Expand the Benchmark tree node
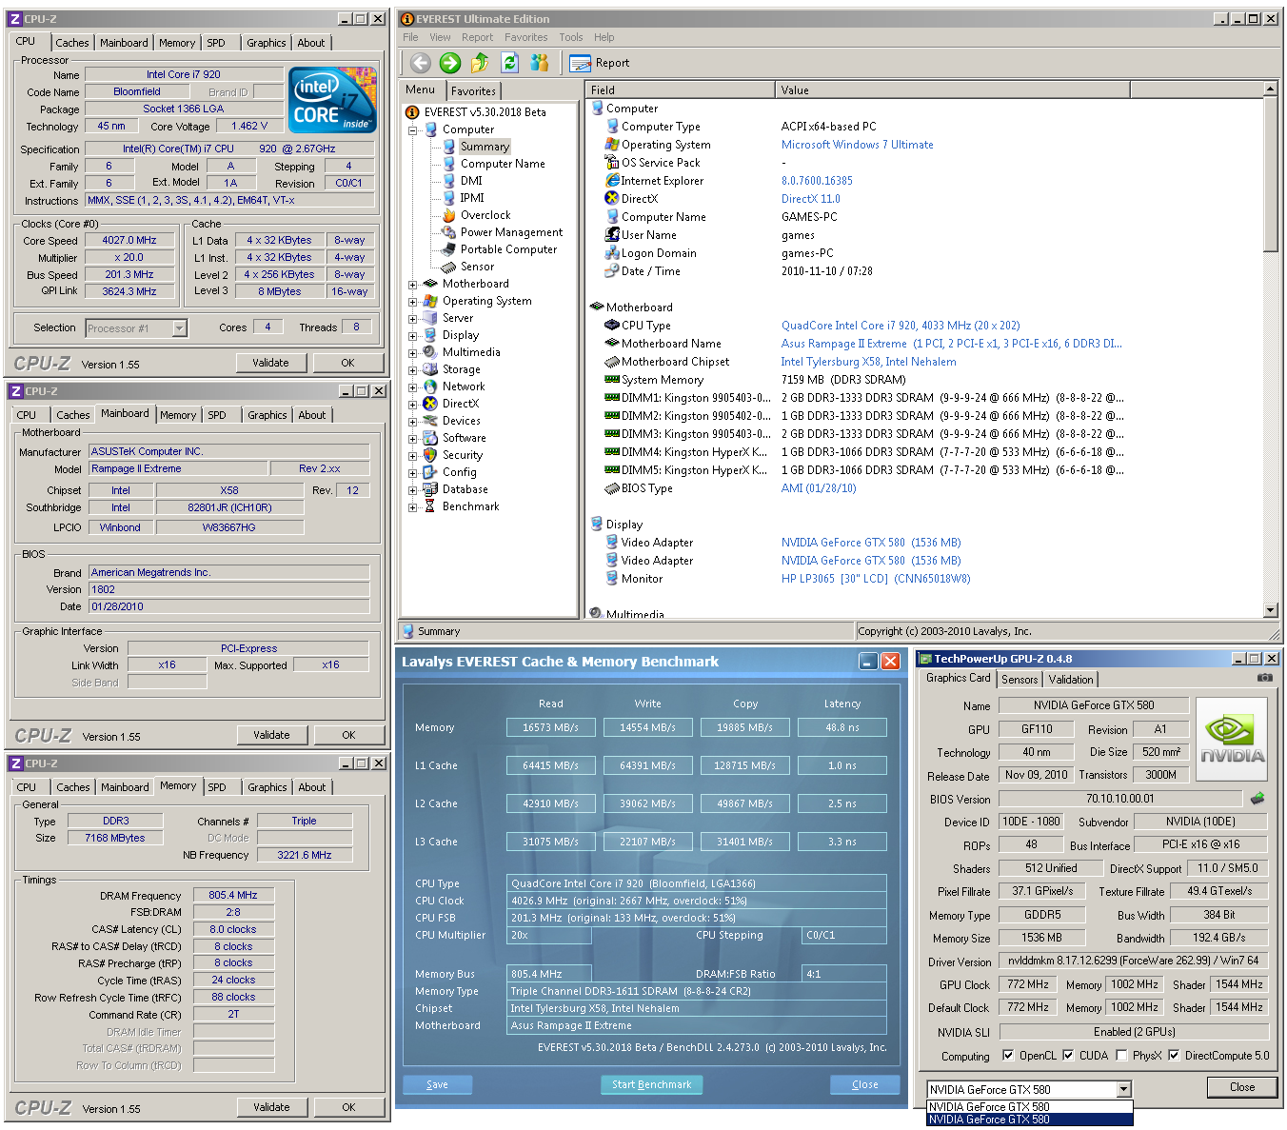 [413, 507]
